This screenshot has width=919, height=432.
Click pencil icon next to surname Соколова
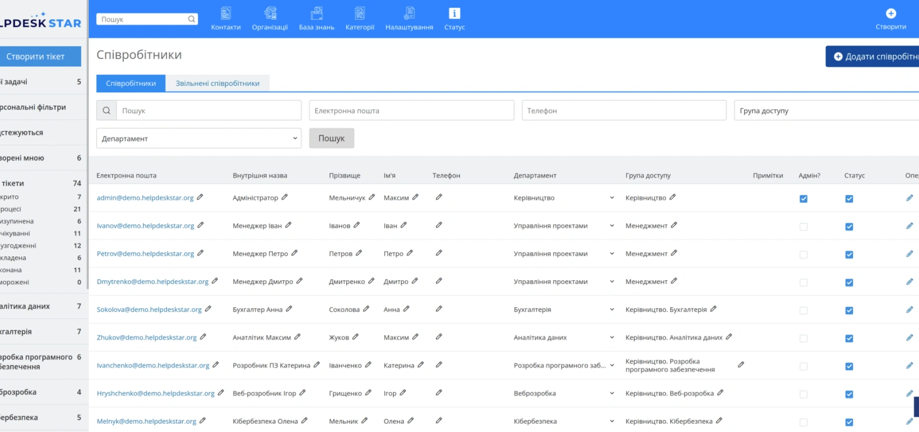pyautogui.click(x=366, y=309)
